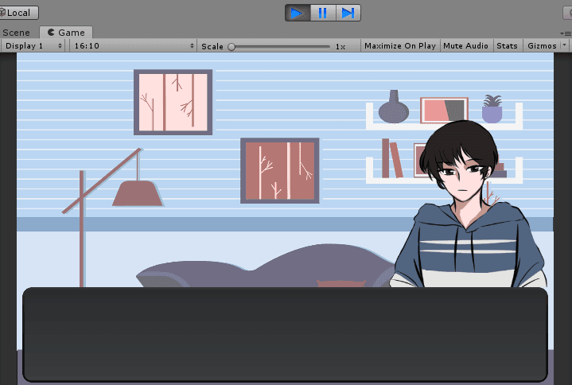572x385 pixels.
Task: Open the Game panel options menu
Action: coord(566,33)
